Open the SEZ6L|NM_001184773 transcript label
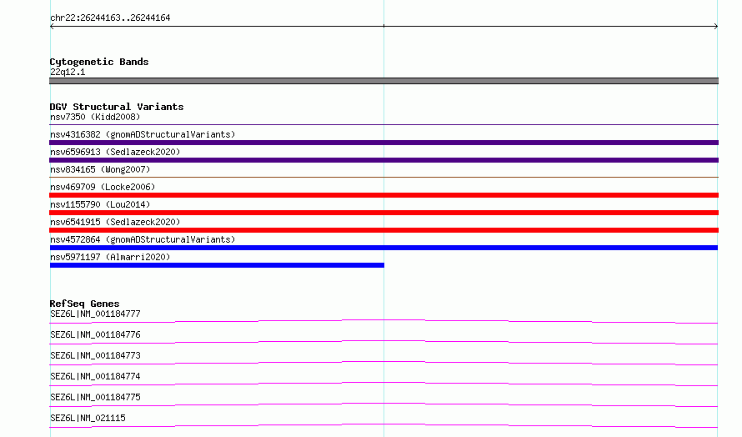This screenshot has width=742, height=437. tap(95, 355)
